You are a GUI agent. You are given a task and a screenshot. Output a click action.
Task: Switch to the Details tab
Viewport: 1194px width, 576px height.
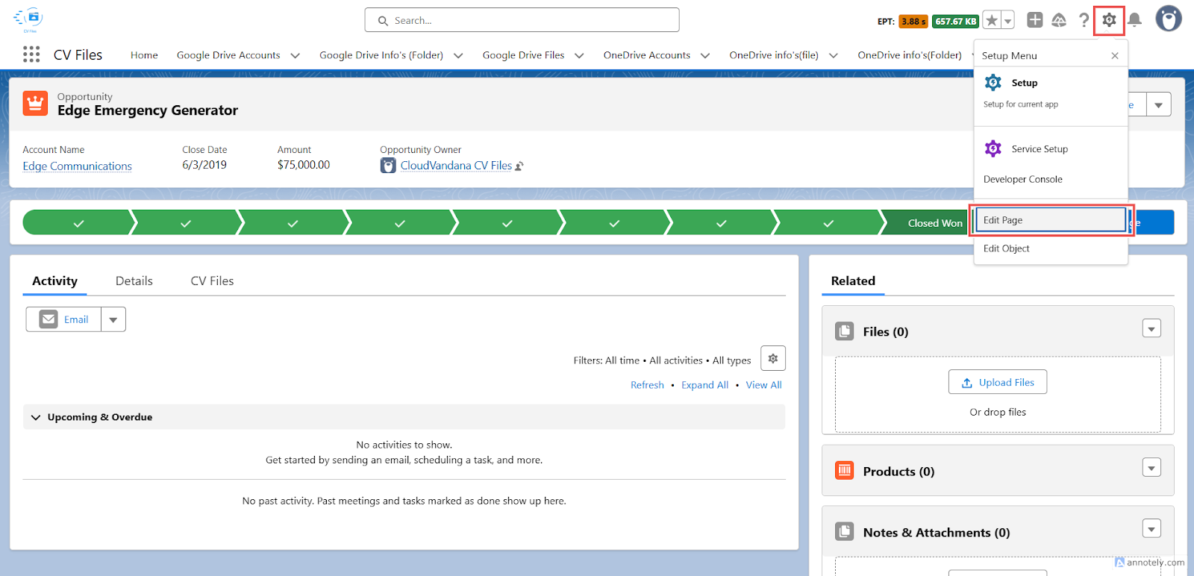(134, 281)
